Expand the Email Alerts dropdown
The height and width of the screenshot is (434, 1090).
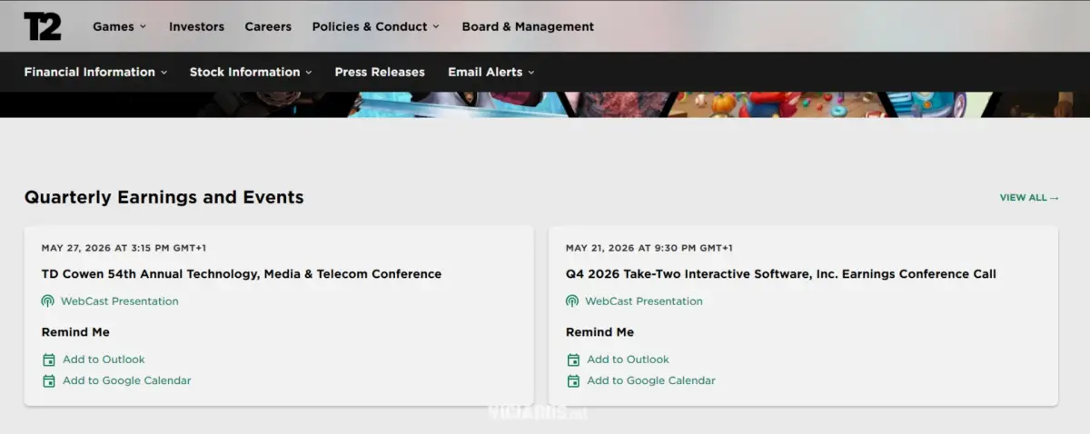tap(490, 72)
